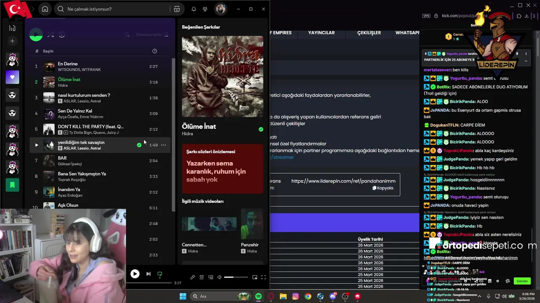Click the 'Kopyala' copy button
The width and height of the screenshot is (540, 303).
click(x=383, y=188)
